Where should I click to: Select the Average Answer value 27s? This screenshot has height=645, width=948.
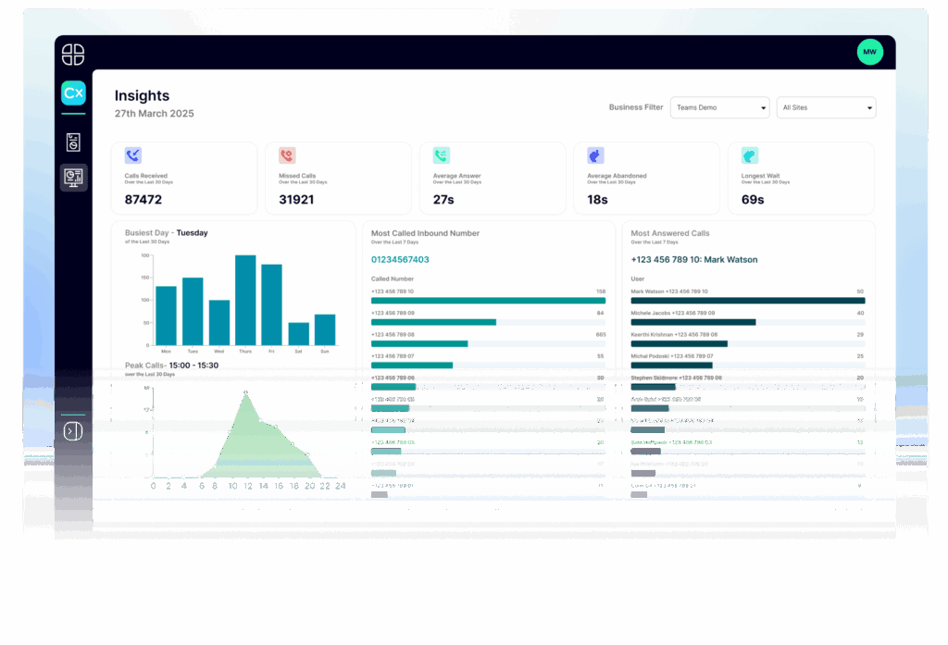(x=443, y=200)
